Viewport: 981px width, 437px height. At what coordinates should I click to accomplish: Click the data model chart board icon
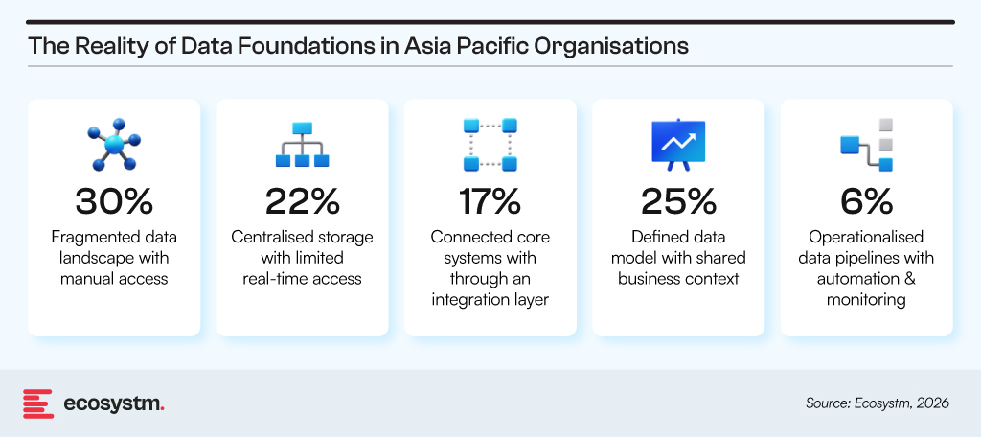[677, 144]
